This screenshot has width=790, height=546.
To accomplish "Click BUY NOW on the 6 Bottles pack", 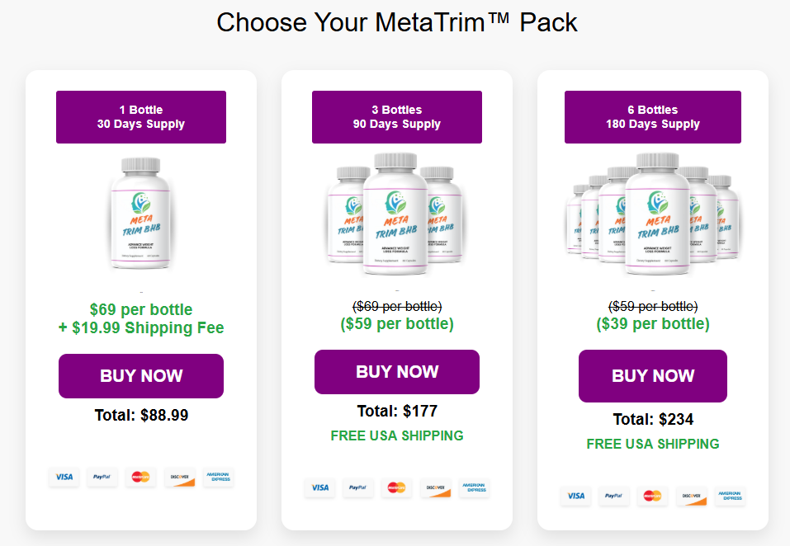I will tap(652, 376).
